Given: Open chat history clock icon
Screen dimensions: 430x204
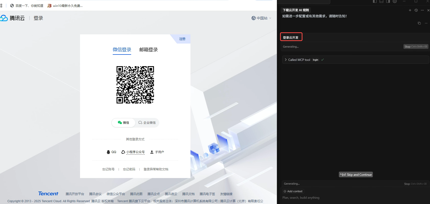Looking at the screenshot, I should pyautogui.click(x=416, y=10).
